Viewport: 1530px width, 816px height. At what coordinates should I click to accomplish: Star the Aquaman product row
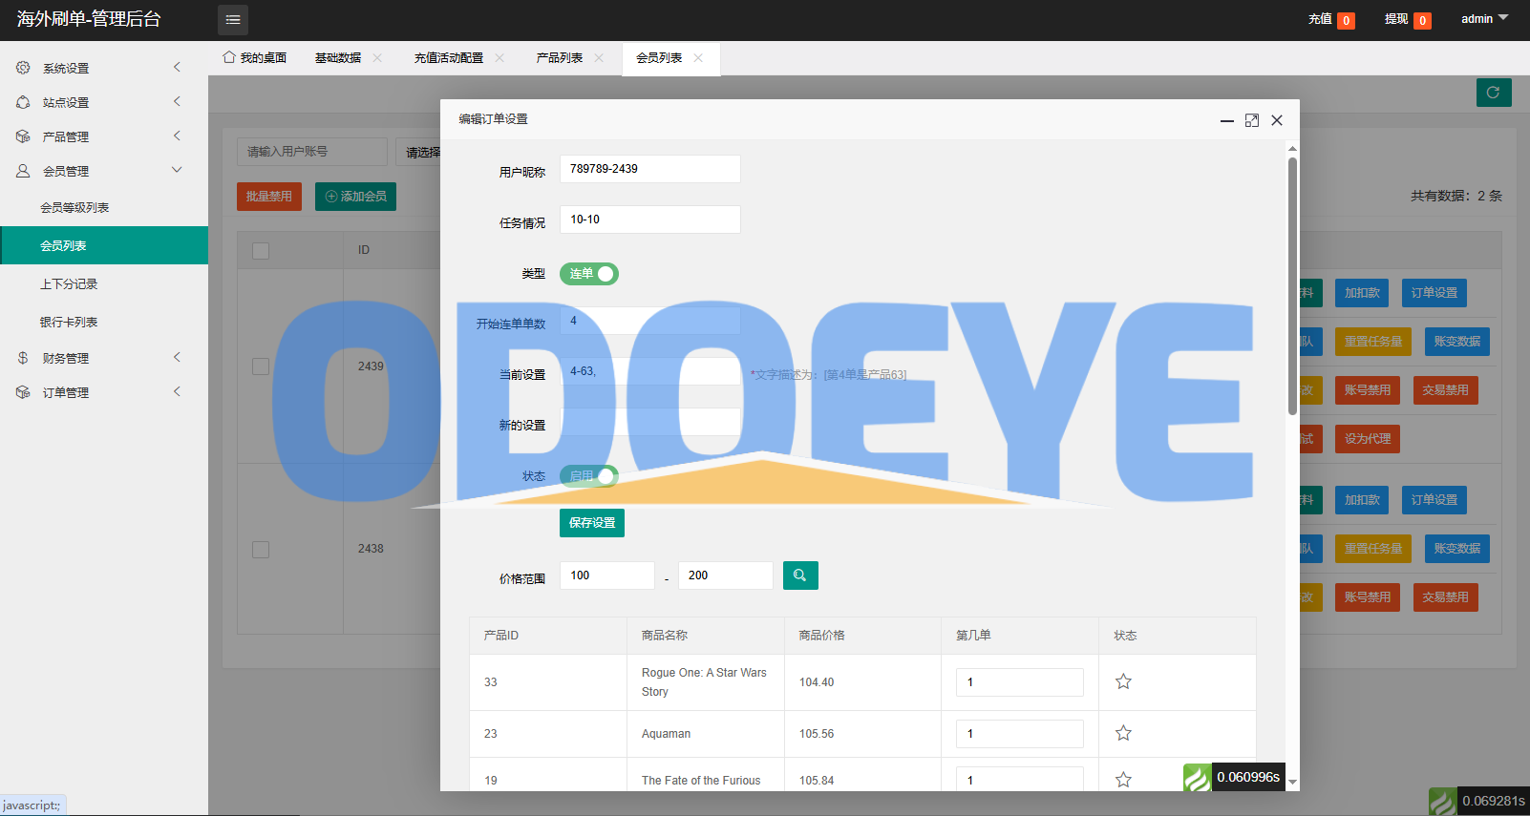pyautogui.click(x=1123, y=733)
